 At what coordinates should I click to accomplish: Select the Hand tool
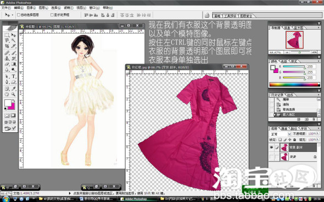[x=7, y=94]
